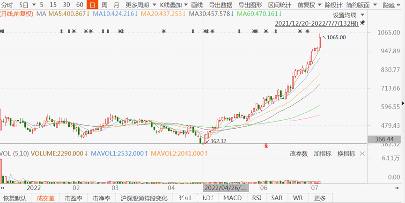Switch to the 周 weekly period
Image resolution: width=405 pixels, height=203 pixels.
(x=104, y=5)
